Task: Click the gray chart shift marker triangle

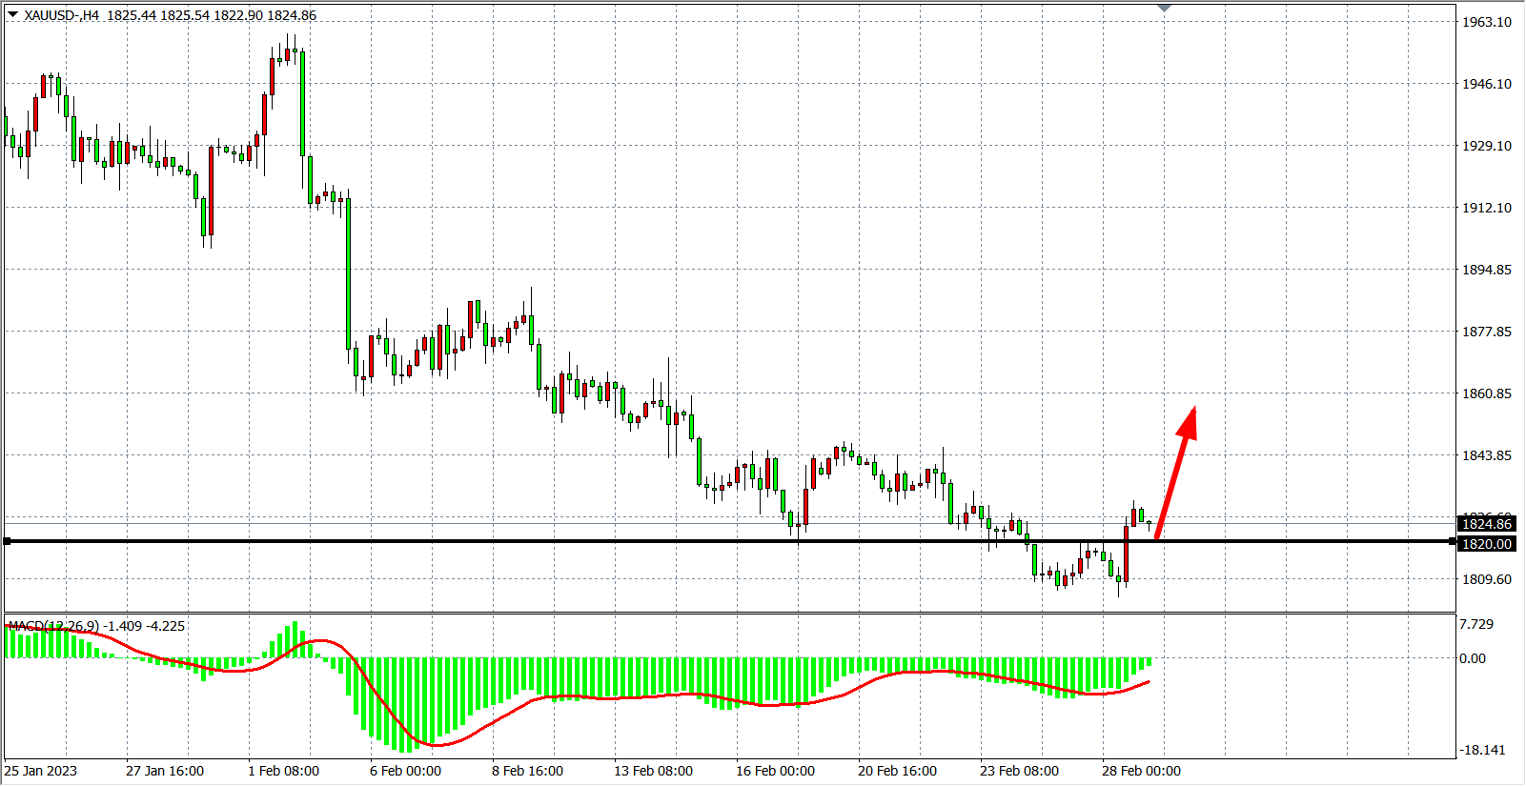Action: 1164,8
